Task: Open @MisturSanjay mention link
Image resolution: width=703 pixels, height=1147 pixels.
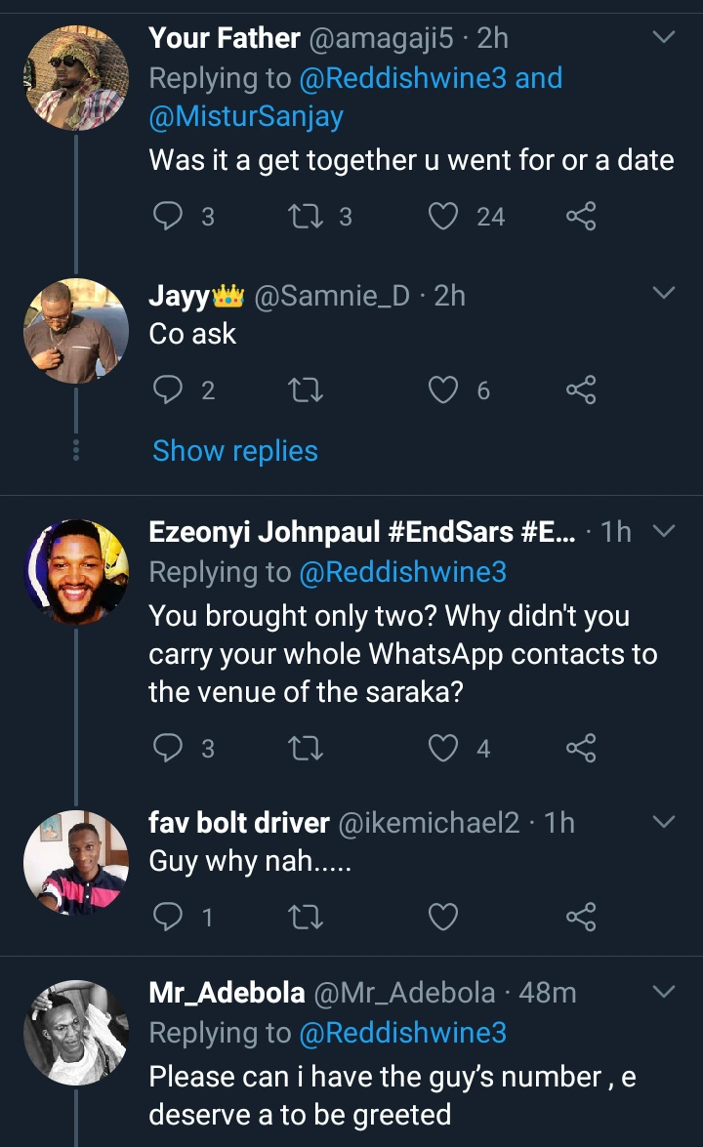Action: (246, 117)
